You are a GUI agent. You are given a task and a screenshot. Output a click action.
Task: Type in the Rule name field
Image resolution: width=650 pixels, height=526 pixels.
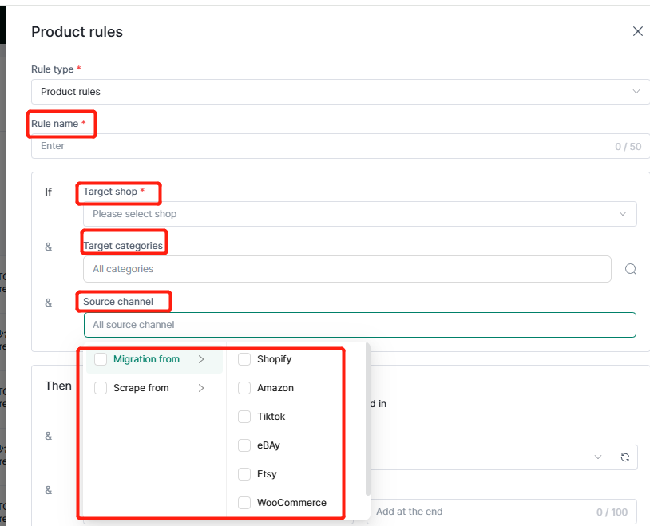319,146
